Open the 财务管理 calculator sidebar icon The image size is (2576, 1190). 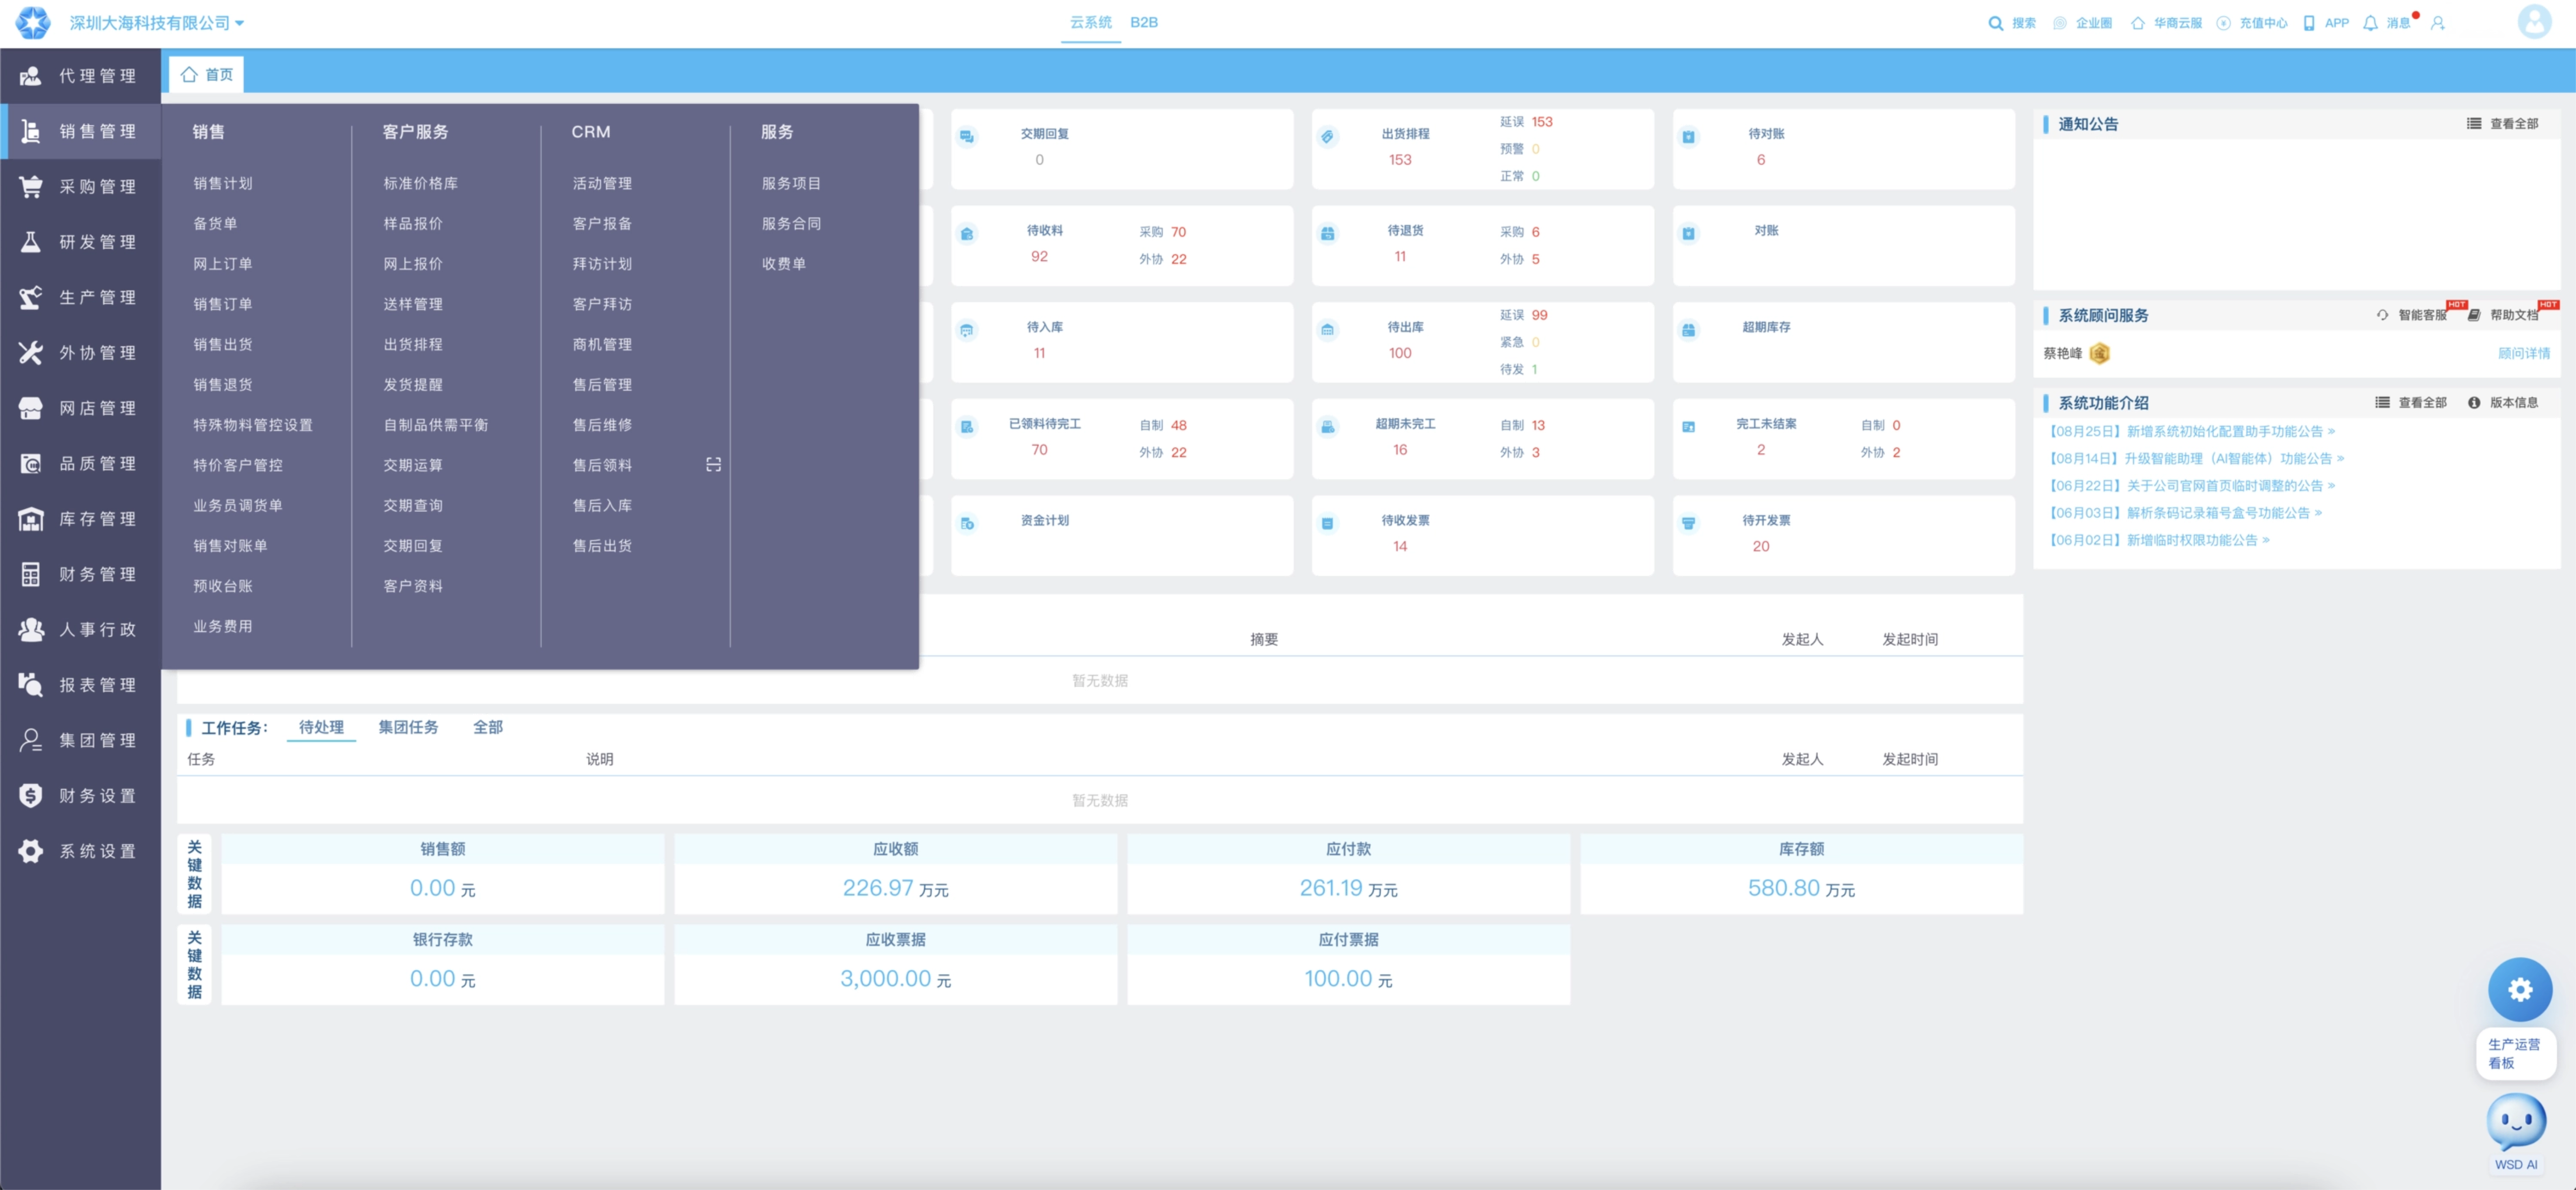(x=31, y=574)
